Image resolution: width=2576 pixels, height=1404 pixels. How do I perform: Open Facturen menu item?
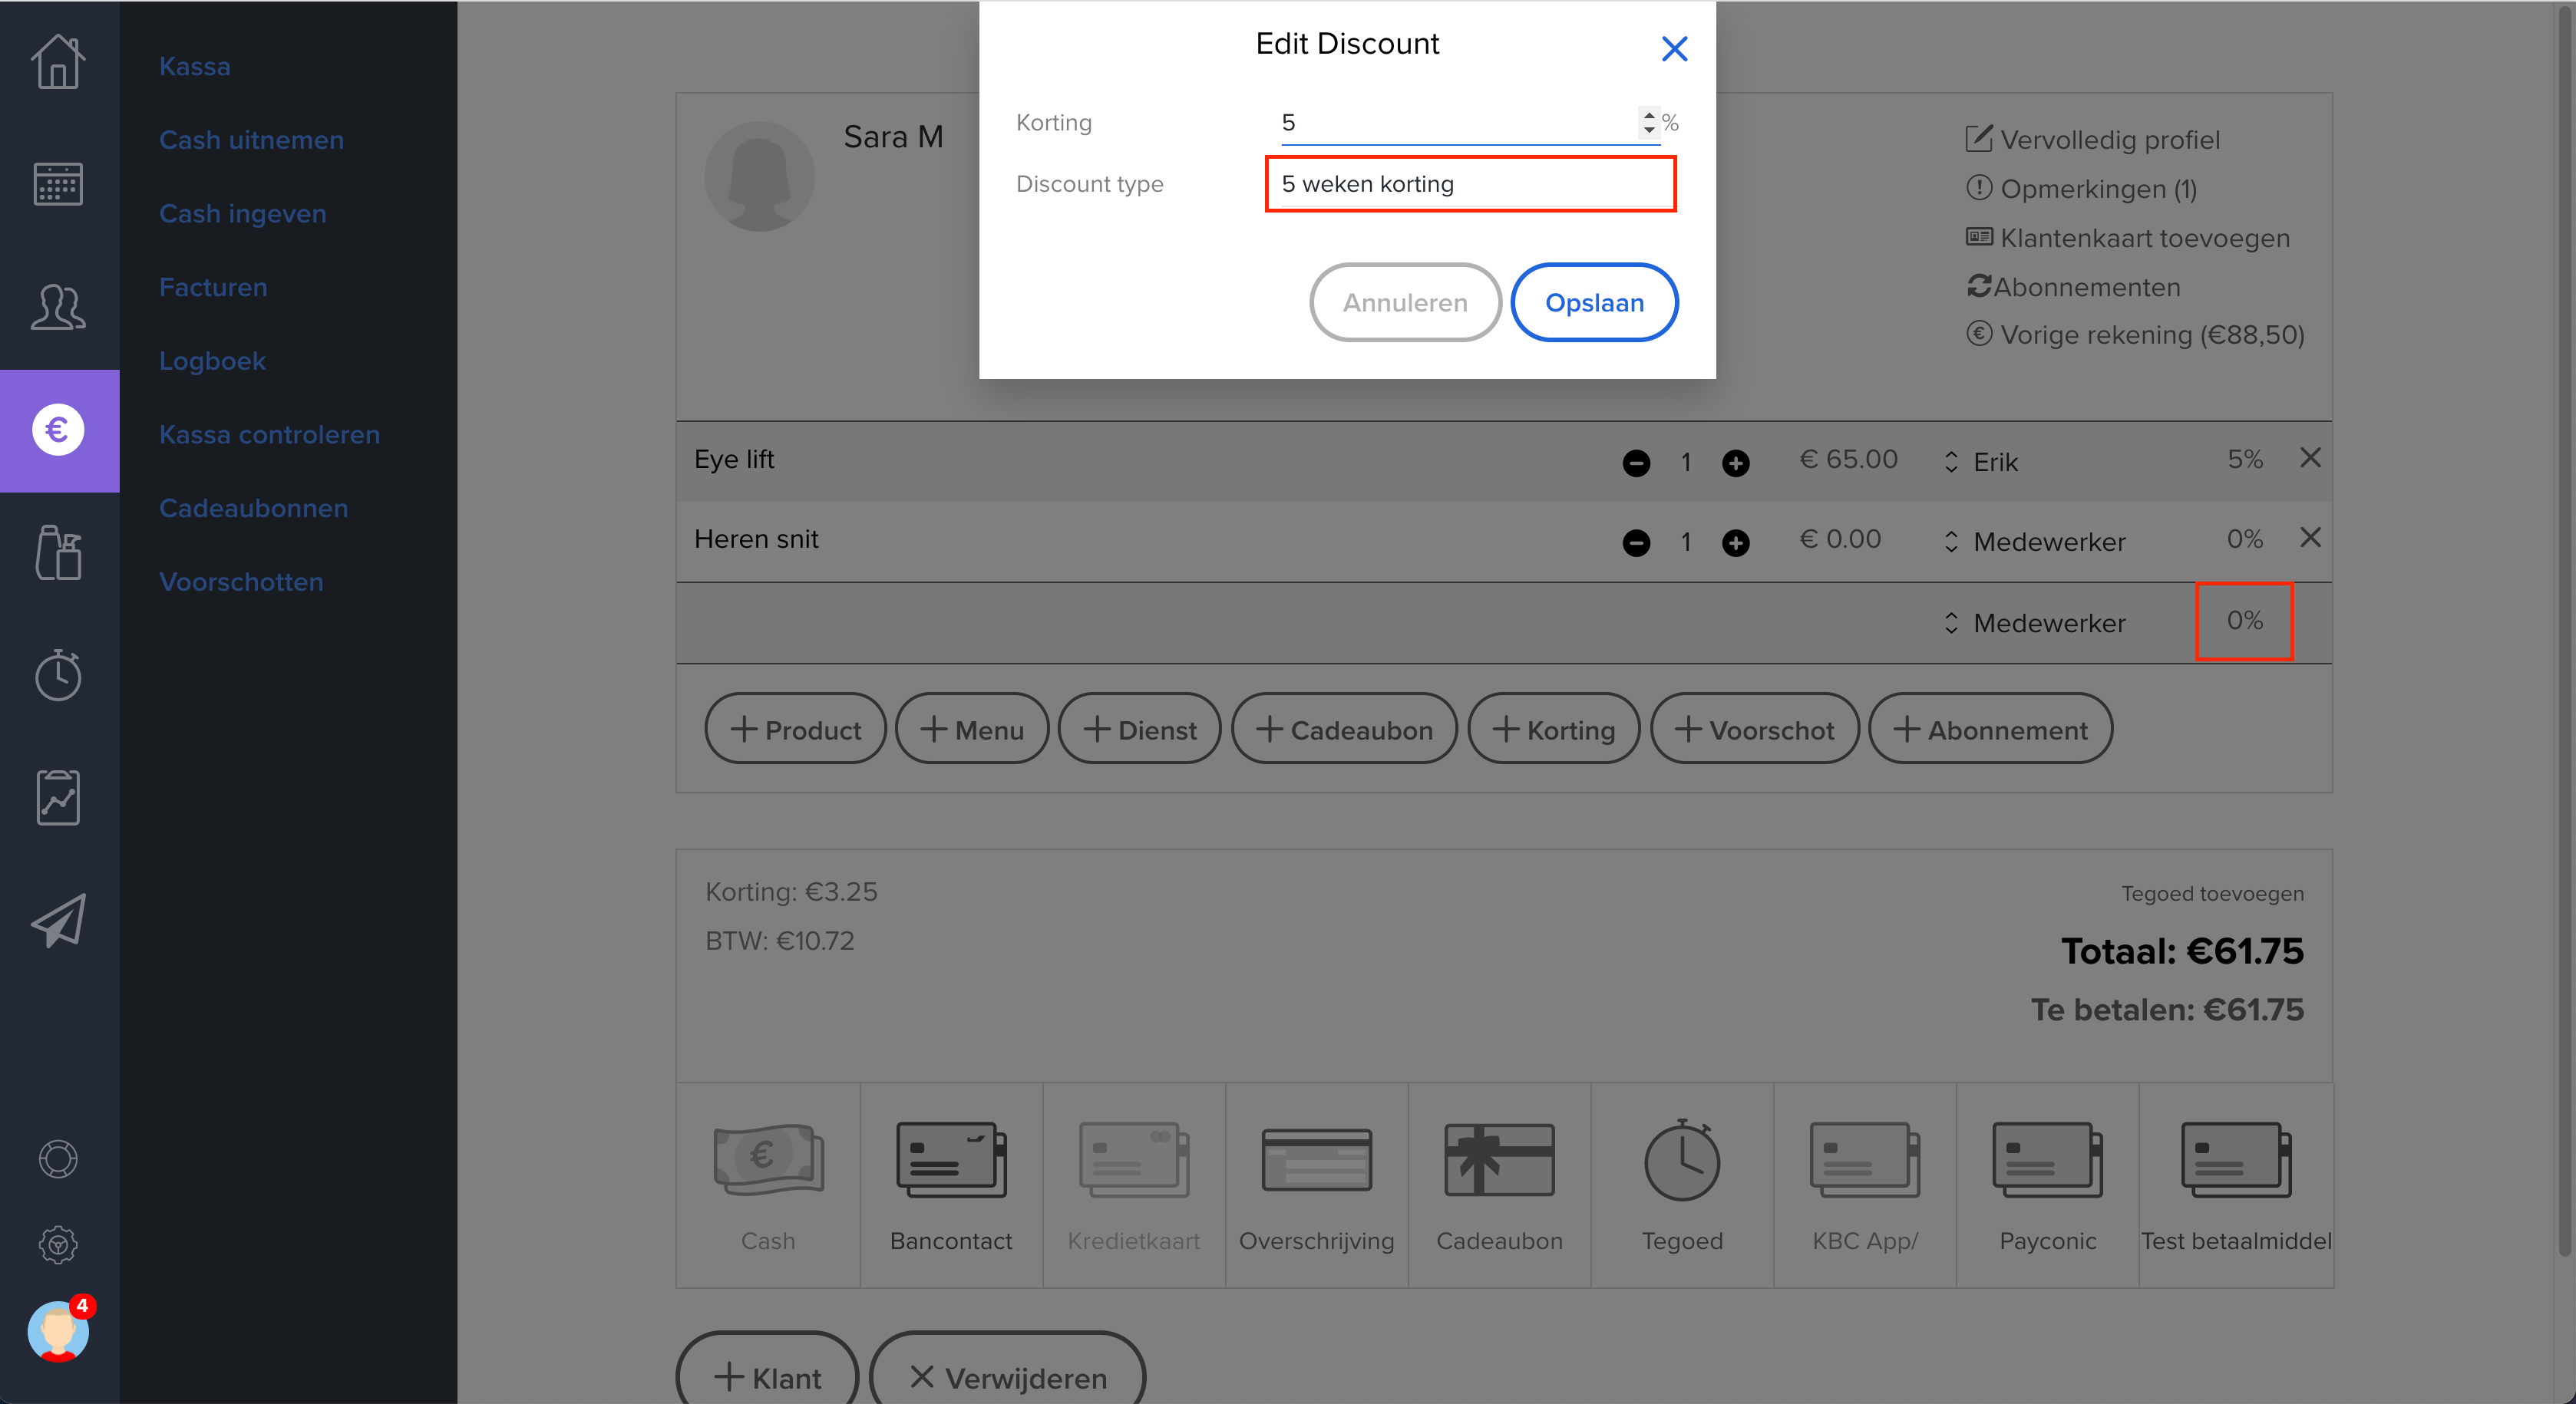pos(213,288)
